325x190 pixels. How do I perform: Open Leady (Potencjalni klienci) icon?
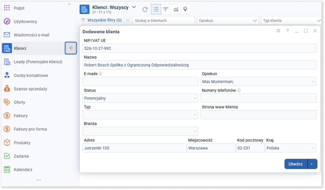click(x=7, y=62)
